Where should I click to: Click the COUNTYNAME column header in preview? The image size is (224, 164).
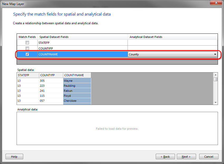(x=77, y=75)
